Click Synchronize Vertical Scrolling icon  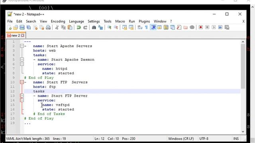125,27
